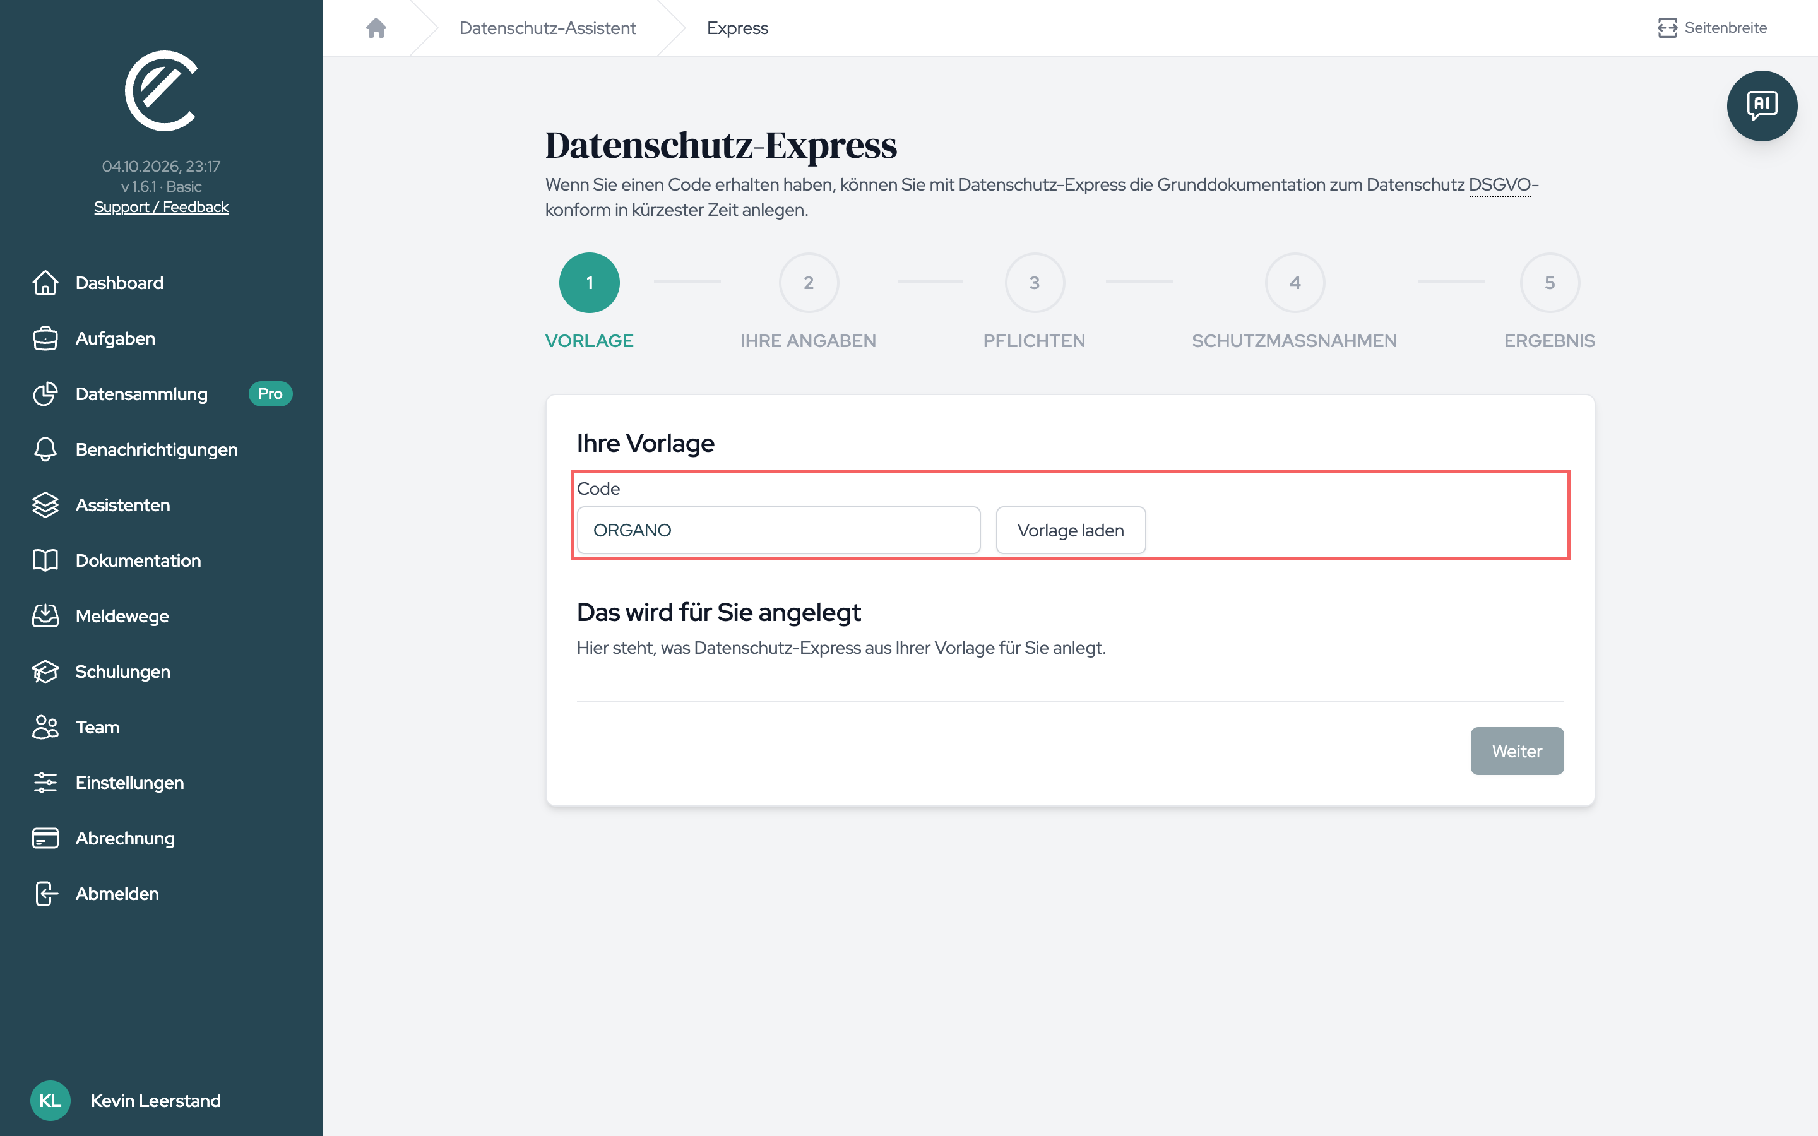Open Kevin Leerstand user profile avatar
1818x1136 pixels.
point(50,1101)
